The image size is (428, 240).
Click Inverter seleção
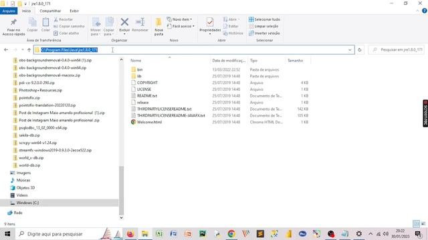click(x=264, y=33)
